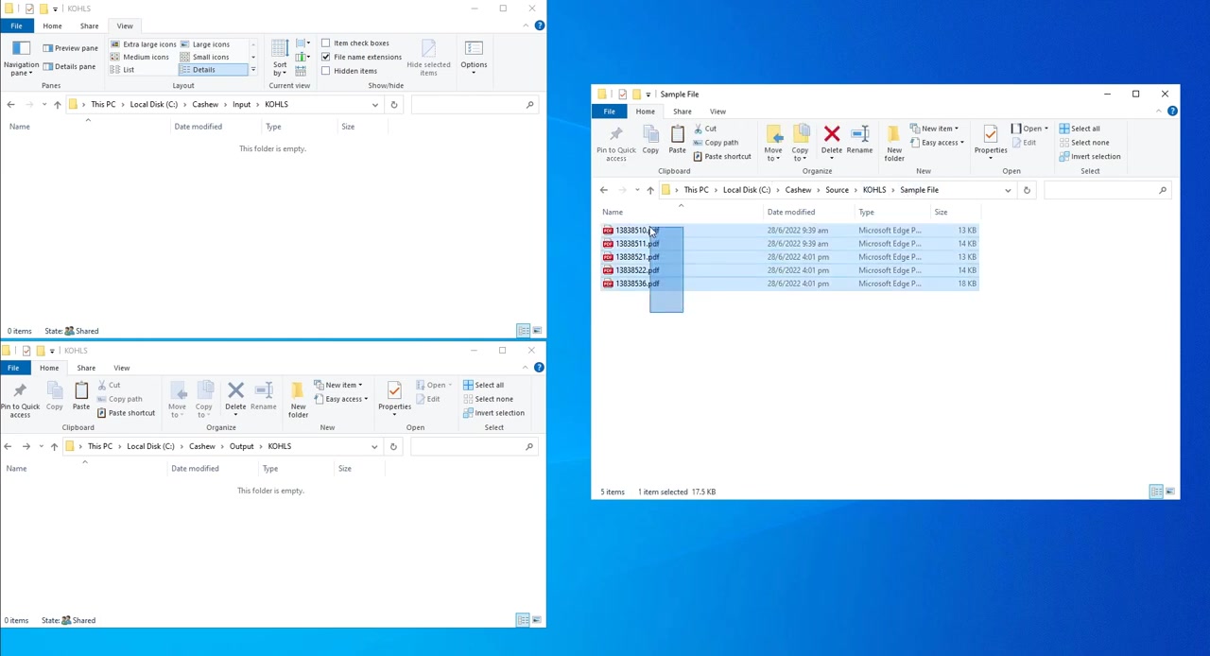Invert selection of the listed PDFs
Screen dimensions: 1210x656
coord(1096,156)
